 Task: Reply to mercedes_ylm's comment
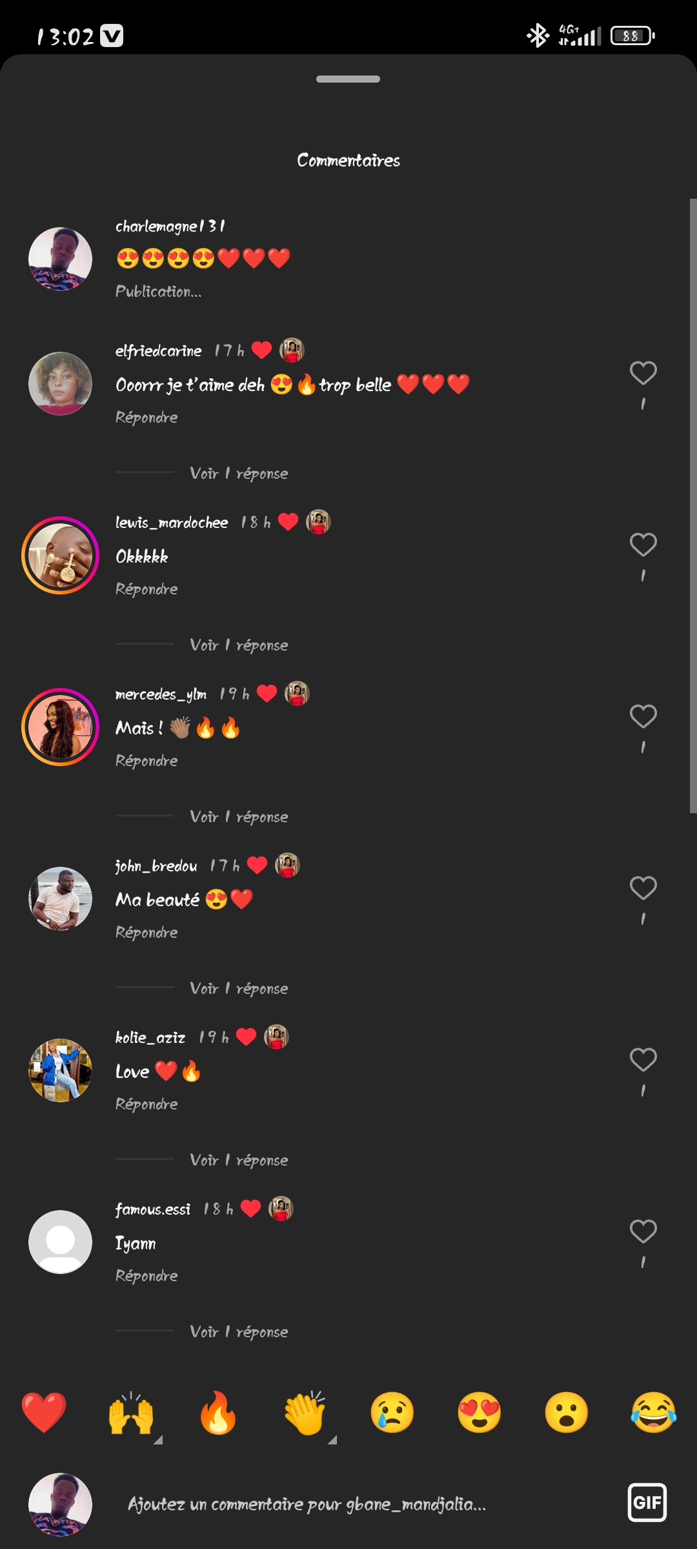coord(146,761)
